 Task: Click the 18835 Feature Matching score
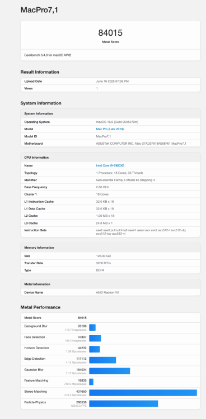click(x=82, y=380)
